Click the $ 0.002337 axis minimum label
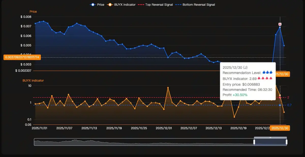305x157 pixels. point(24,71)
